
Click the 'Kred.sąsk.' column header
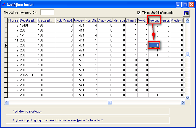[46, 20]
